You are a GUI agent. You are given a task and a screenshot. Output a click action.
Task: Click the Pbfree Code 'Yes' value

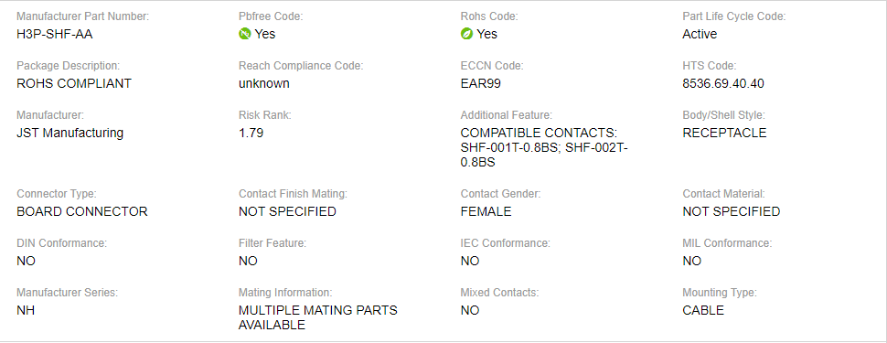pyautogui.click(x=265, y=34)
